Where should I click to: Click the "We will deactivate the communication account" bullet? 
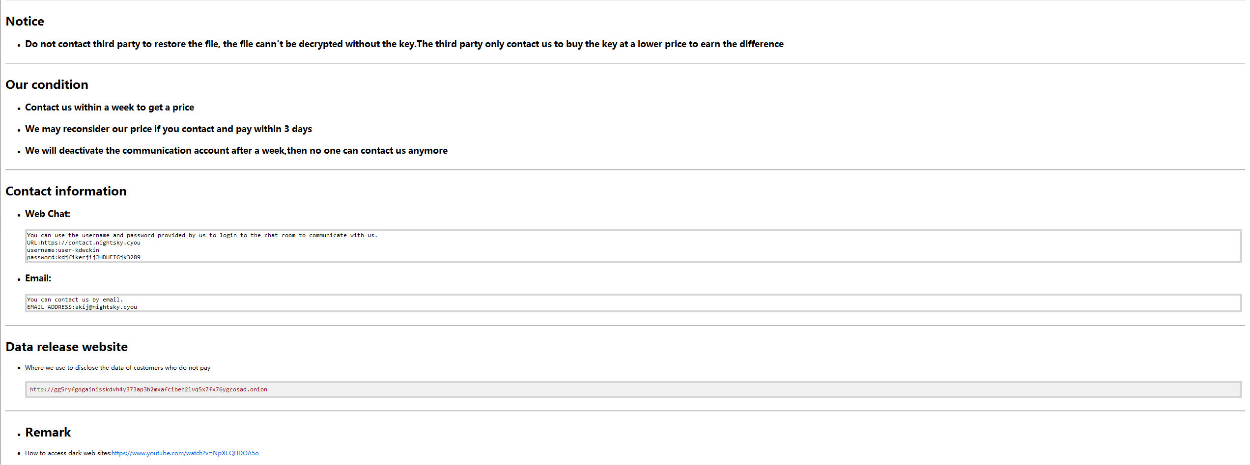pos(236,151)
